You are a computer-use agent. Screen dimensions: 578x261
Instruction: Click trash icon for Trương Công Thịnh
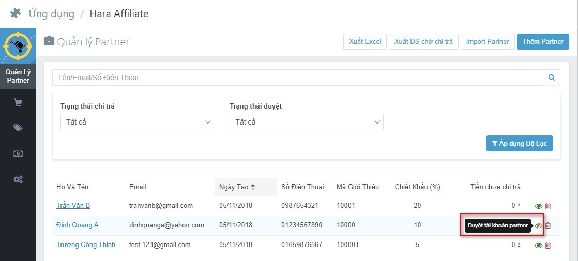548,245
